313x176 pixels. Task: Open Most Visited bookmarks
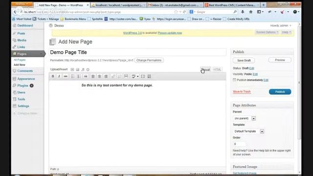pos(22,19)
